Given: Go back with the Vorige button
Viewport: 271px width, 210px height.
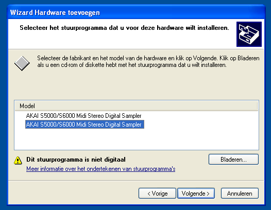Looking at the screenshot, I should point(157,194).
